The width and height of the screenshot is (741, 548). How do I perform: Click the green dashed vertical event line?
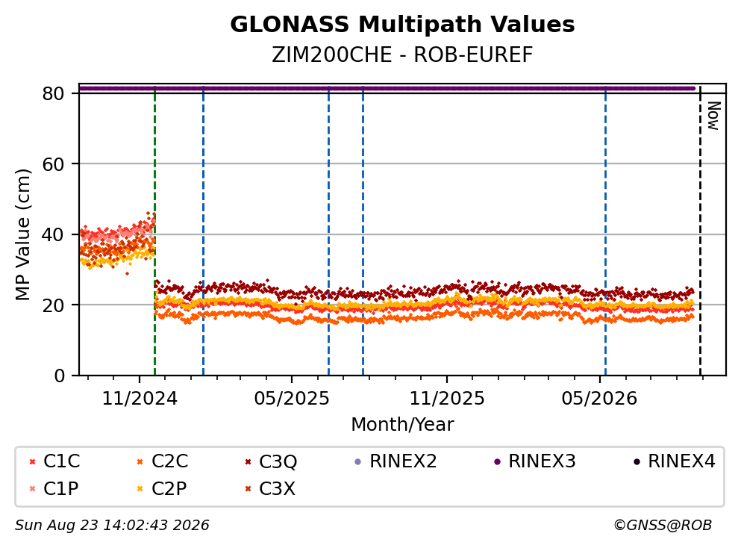(155, 230)
